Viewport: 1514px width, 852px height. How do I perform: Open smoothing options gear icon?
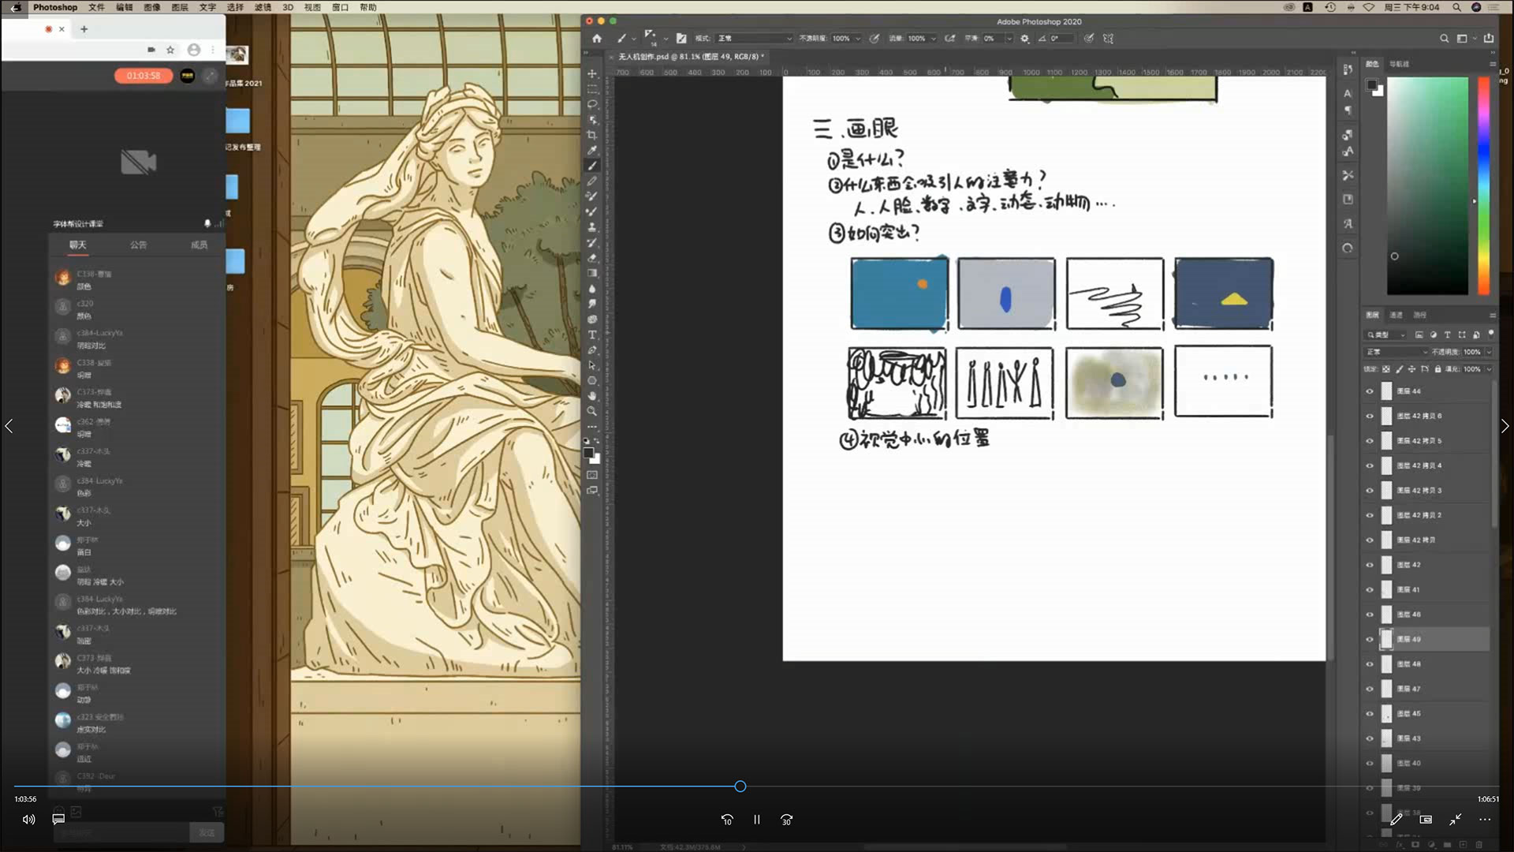tap(1025, 38)
